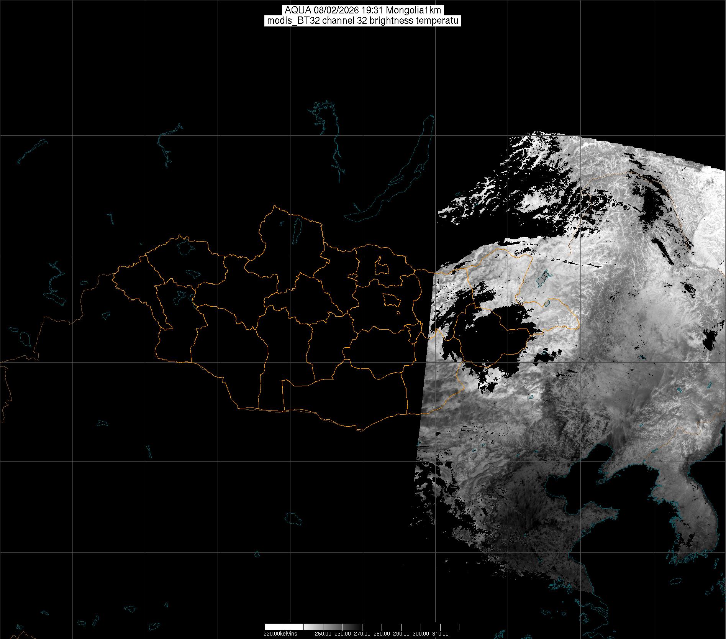This screenshot has width=726, height=639.
Task: Pick the 290.00 colorbar scale label
Action: click(401, 634)
